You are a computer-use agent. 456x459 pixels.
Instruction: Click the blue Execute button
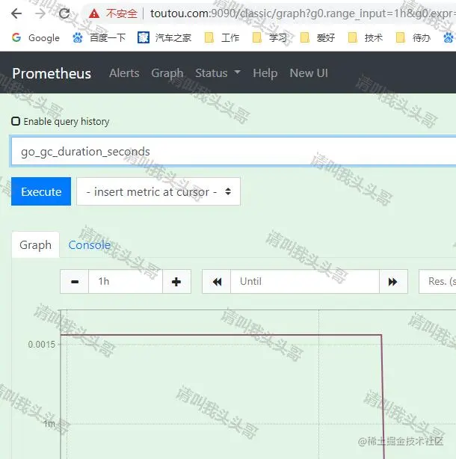coord(41,191)
